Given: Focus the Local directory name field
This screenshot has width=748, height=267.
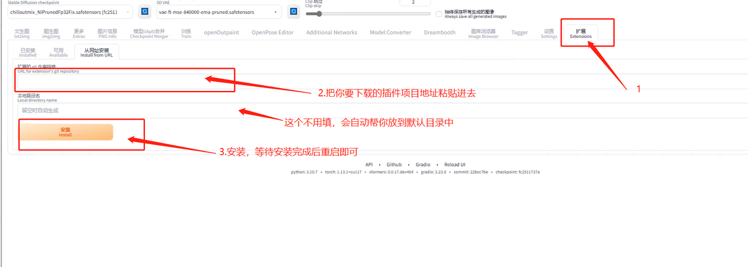Looking at the screenshot, I should pyautogui.click(x=126, y=110).
